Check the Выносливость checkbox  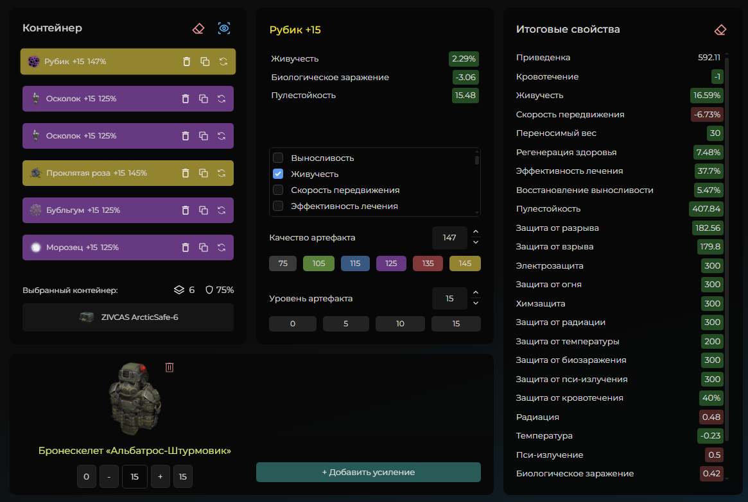tap(278, 158)
